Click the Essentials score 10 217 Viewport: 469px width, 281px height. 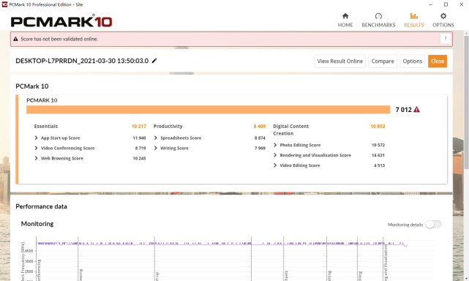(139, 127)
